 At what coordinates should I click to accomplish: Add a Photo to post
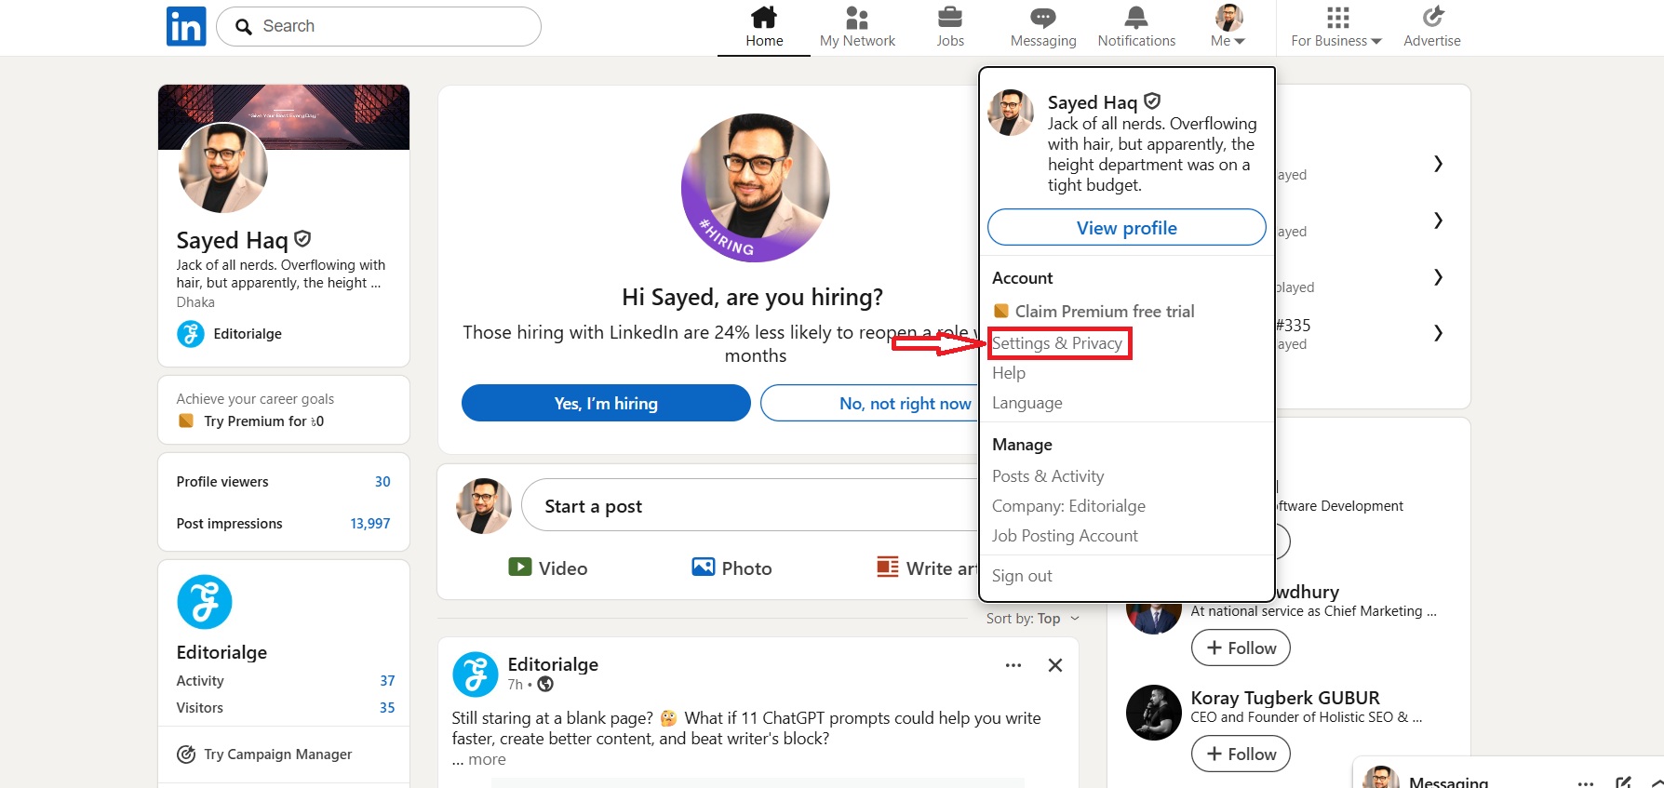(731, 568)
